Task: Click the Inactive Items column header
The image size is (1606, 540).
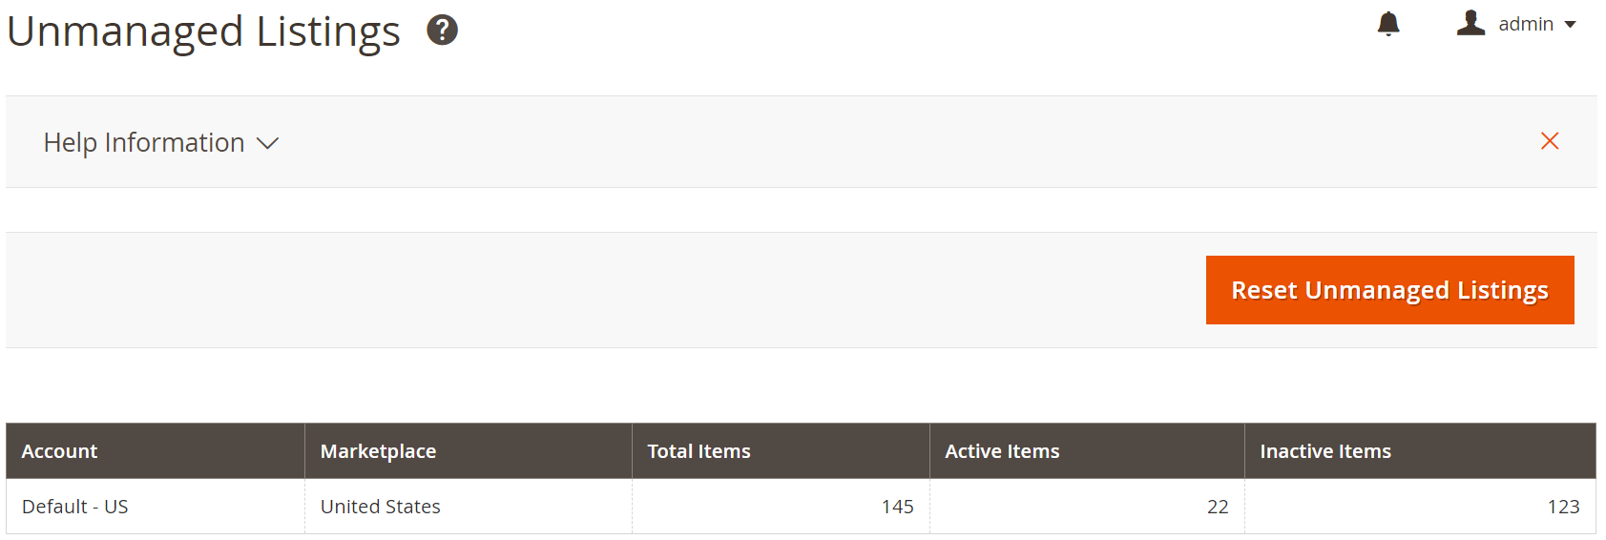Action: coord(1324,451)
